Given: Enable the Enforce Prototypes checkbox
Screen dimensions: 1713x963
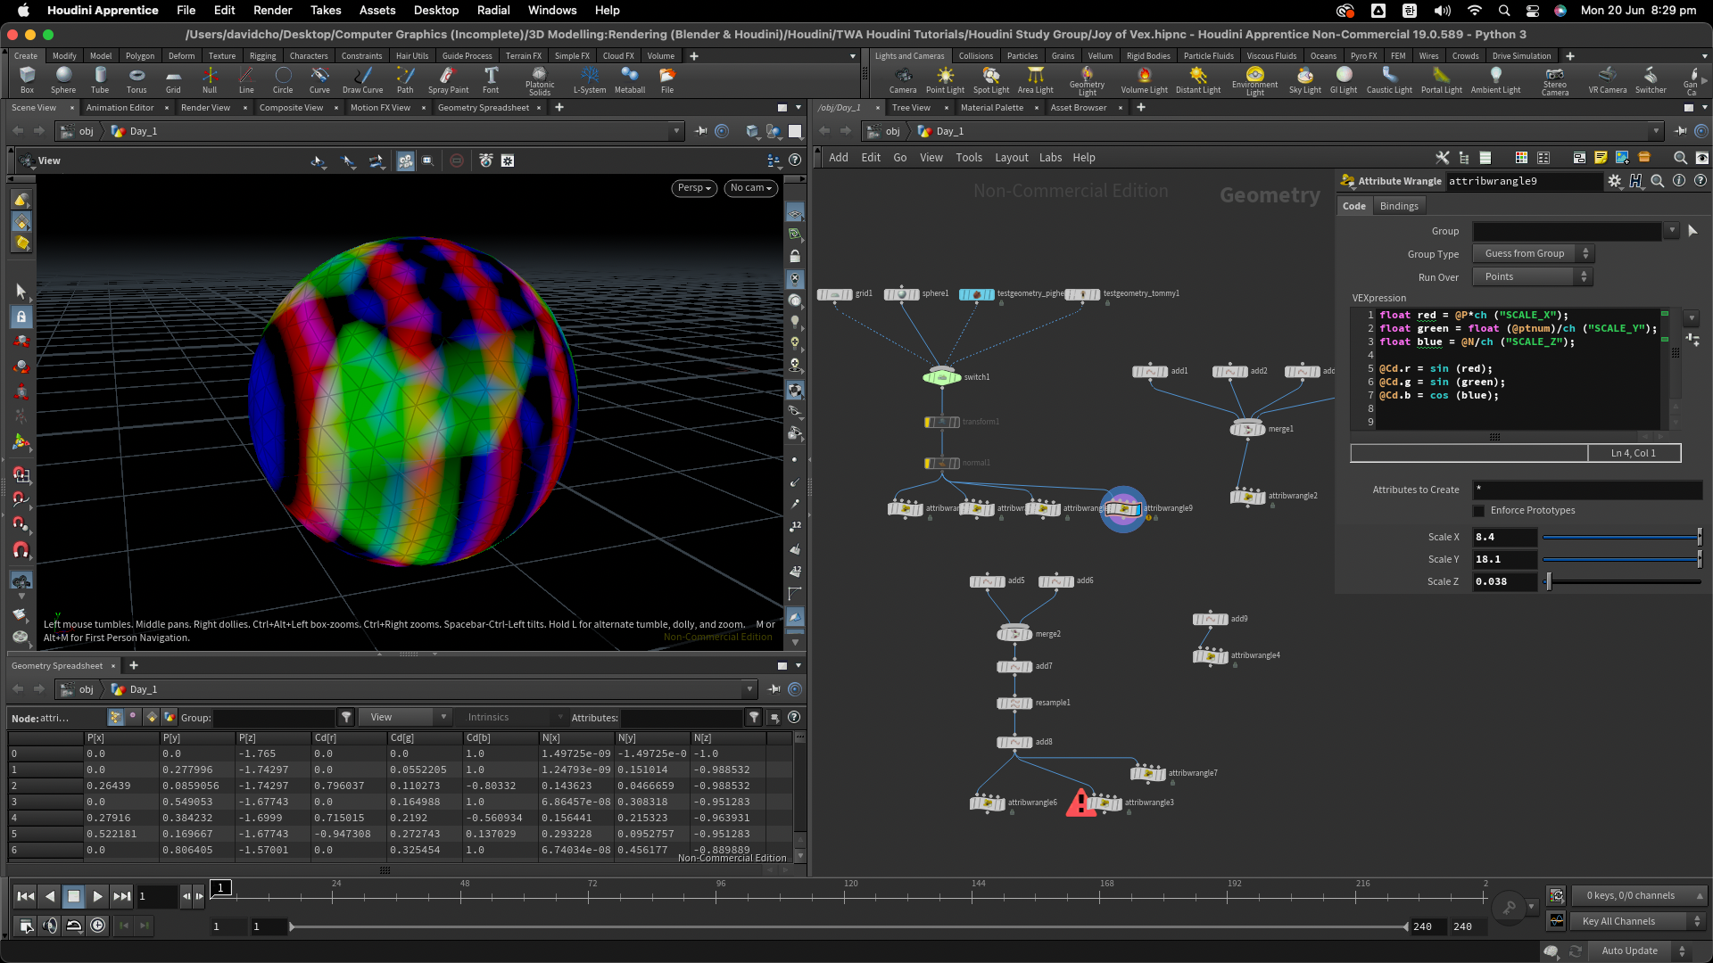Looking at the screenshot, I should 1478,511.
